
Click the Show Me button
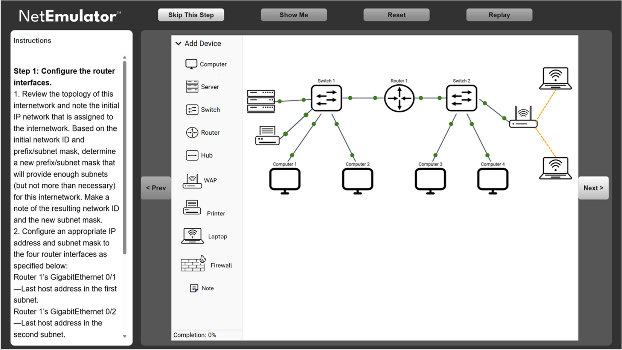[x=294, y=15]
